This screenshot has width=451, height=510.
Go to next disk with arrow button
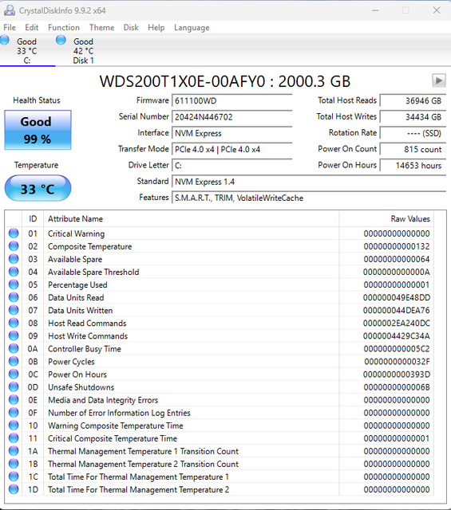438,80
